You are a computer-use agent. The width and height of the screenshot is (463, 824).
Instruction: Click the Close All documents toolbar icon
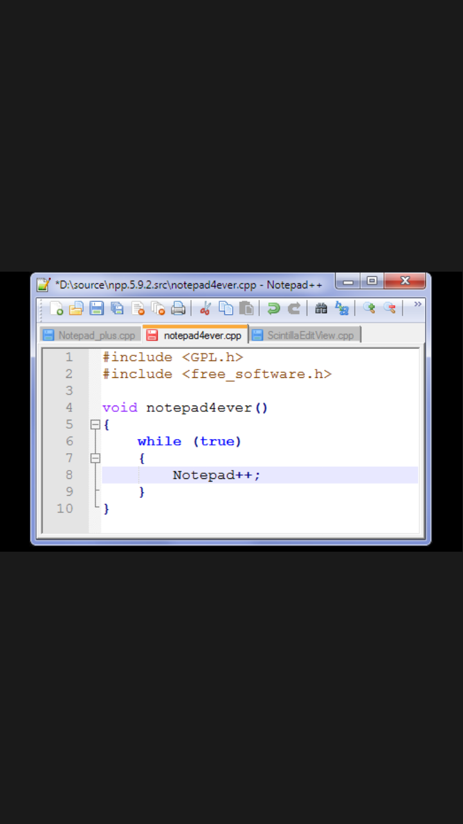pyautogui.click(x=158, y=308)
